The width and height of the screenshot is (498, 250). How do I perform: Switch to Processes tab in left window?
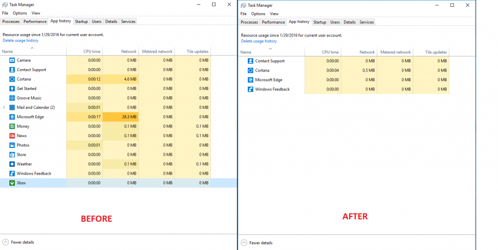pos(11,21)
